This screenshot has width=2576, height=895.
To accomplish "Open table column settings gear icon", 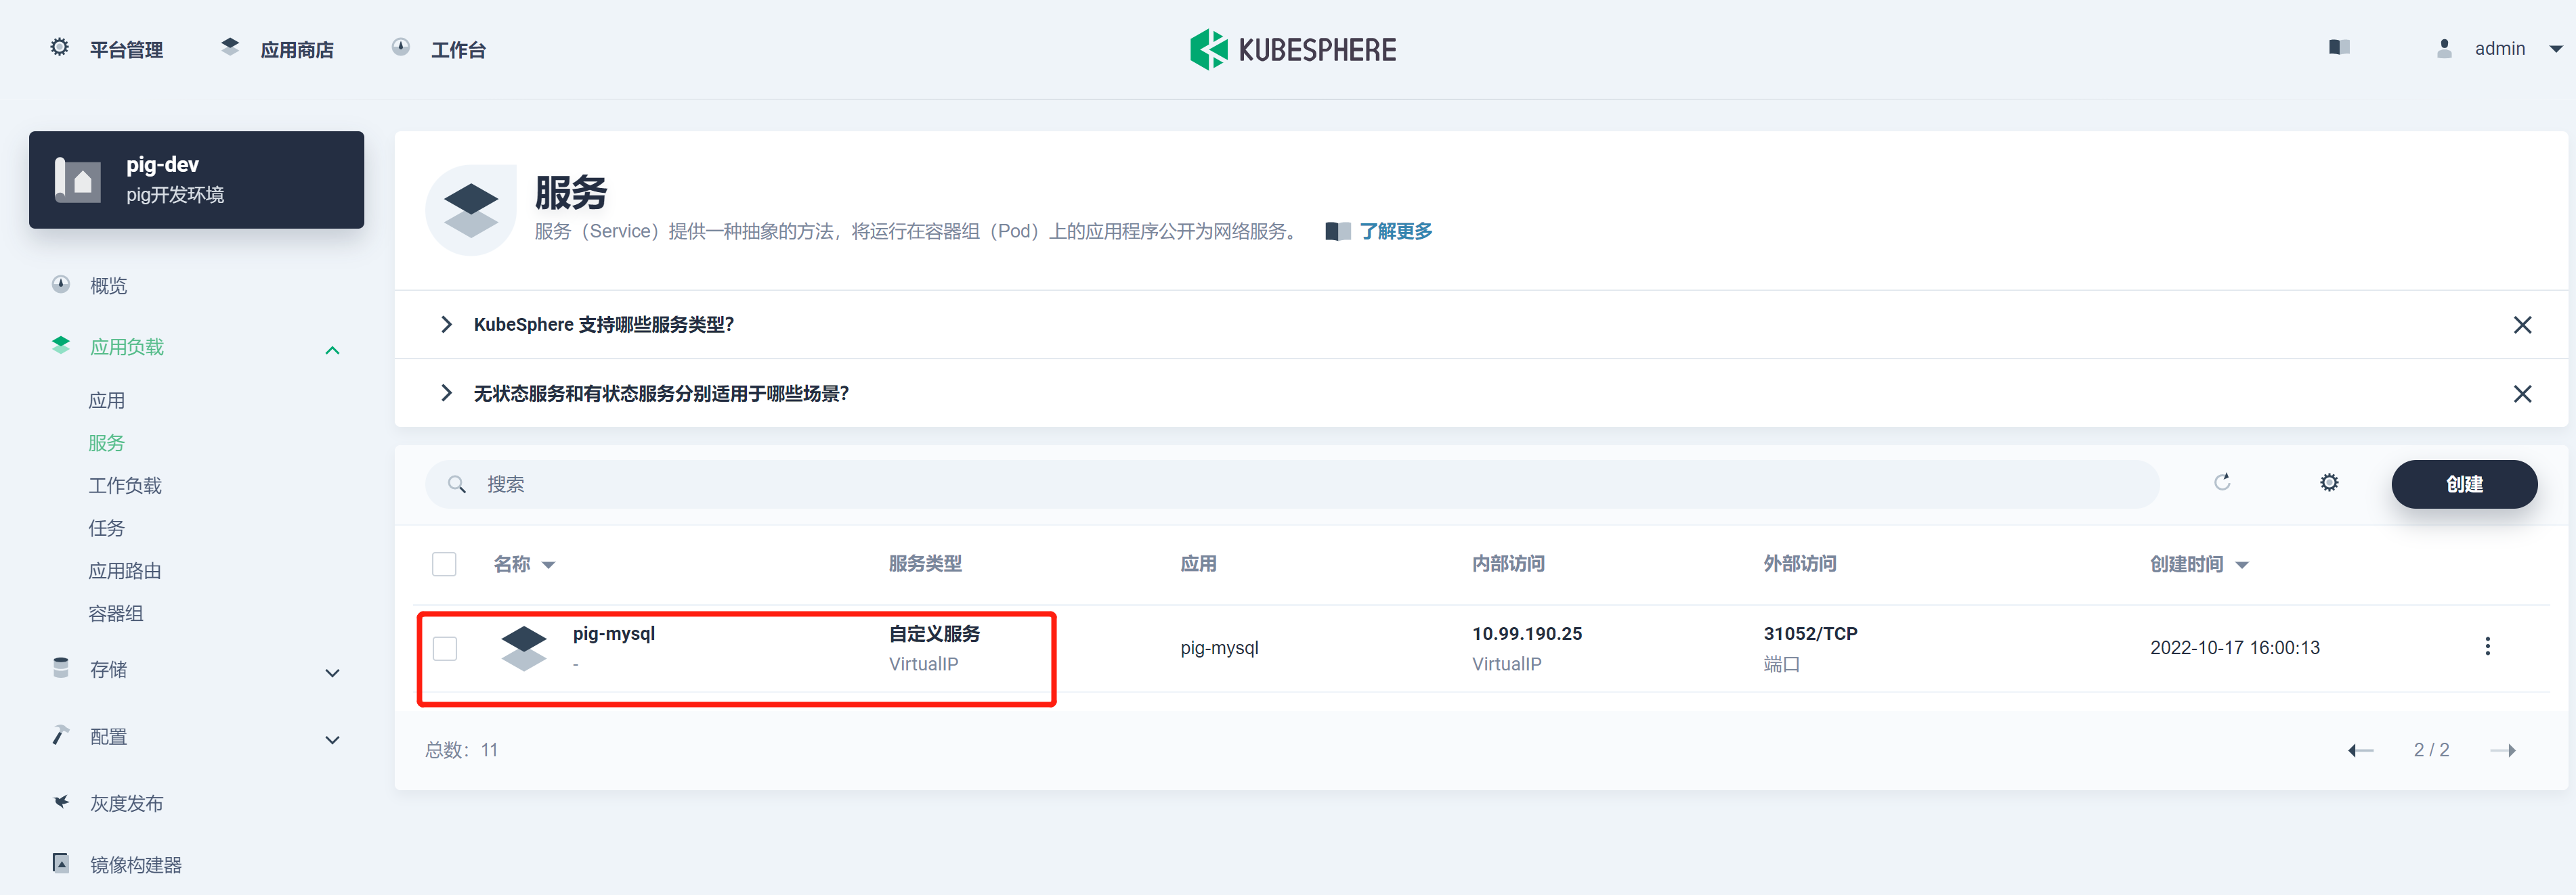I will click(x=2329, y=484).
